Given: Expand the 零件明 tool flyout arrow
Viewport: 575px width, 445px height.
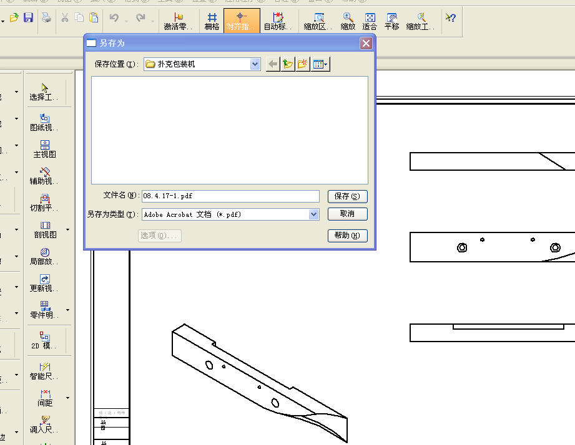Looking at the screenshot, I should coord(68,310).
